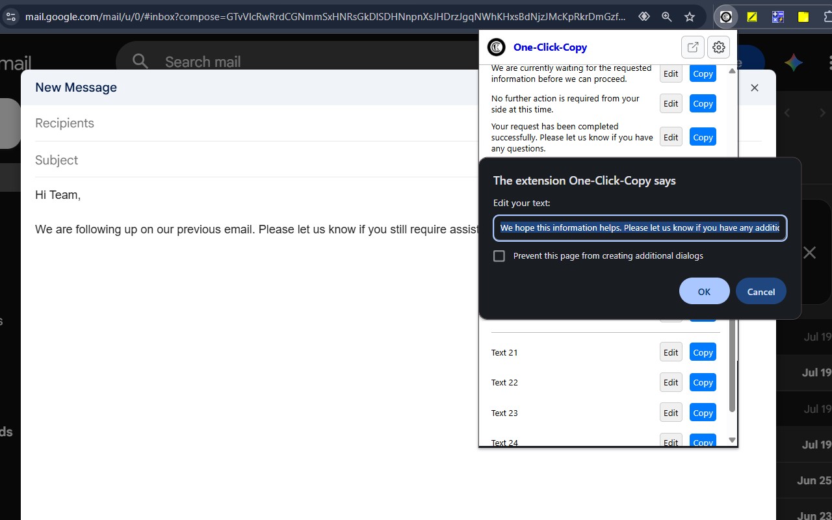Viewport: 832px width, 520px height.
Task: Edit Text 21 snippet
Action: pos(671,352)
